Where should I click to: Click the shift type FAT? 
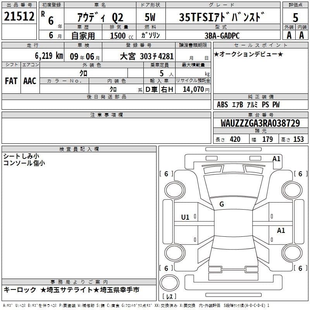coord(11,81)
